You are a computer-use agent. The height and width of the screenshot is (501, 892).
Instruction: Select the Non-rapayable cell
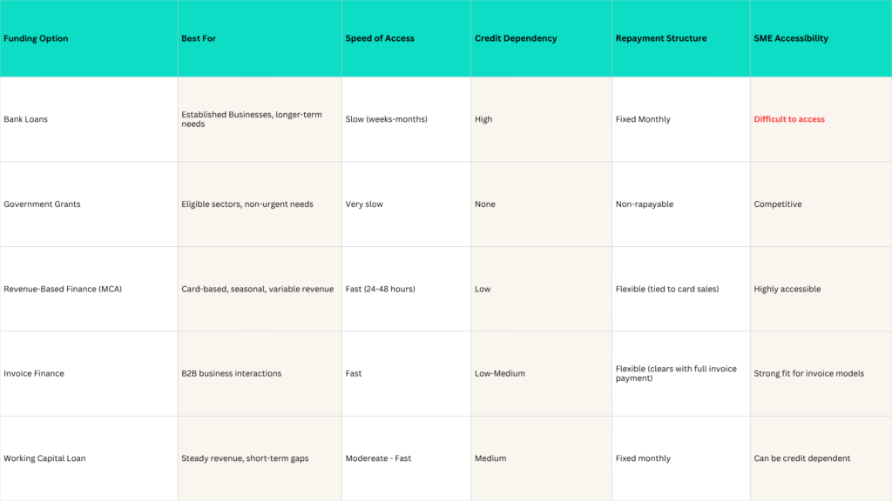click(645, 204)
